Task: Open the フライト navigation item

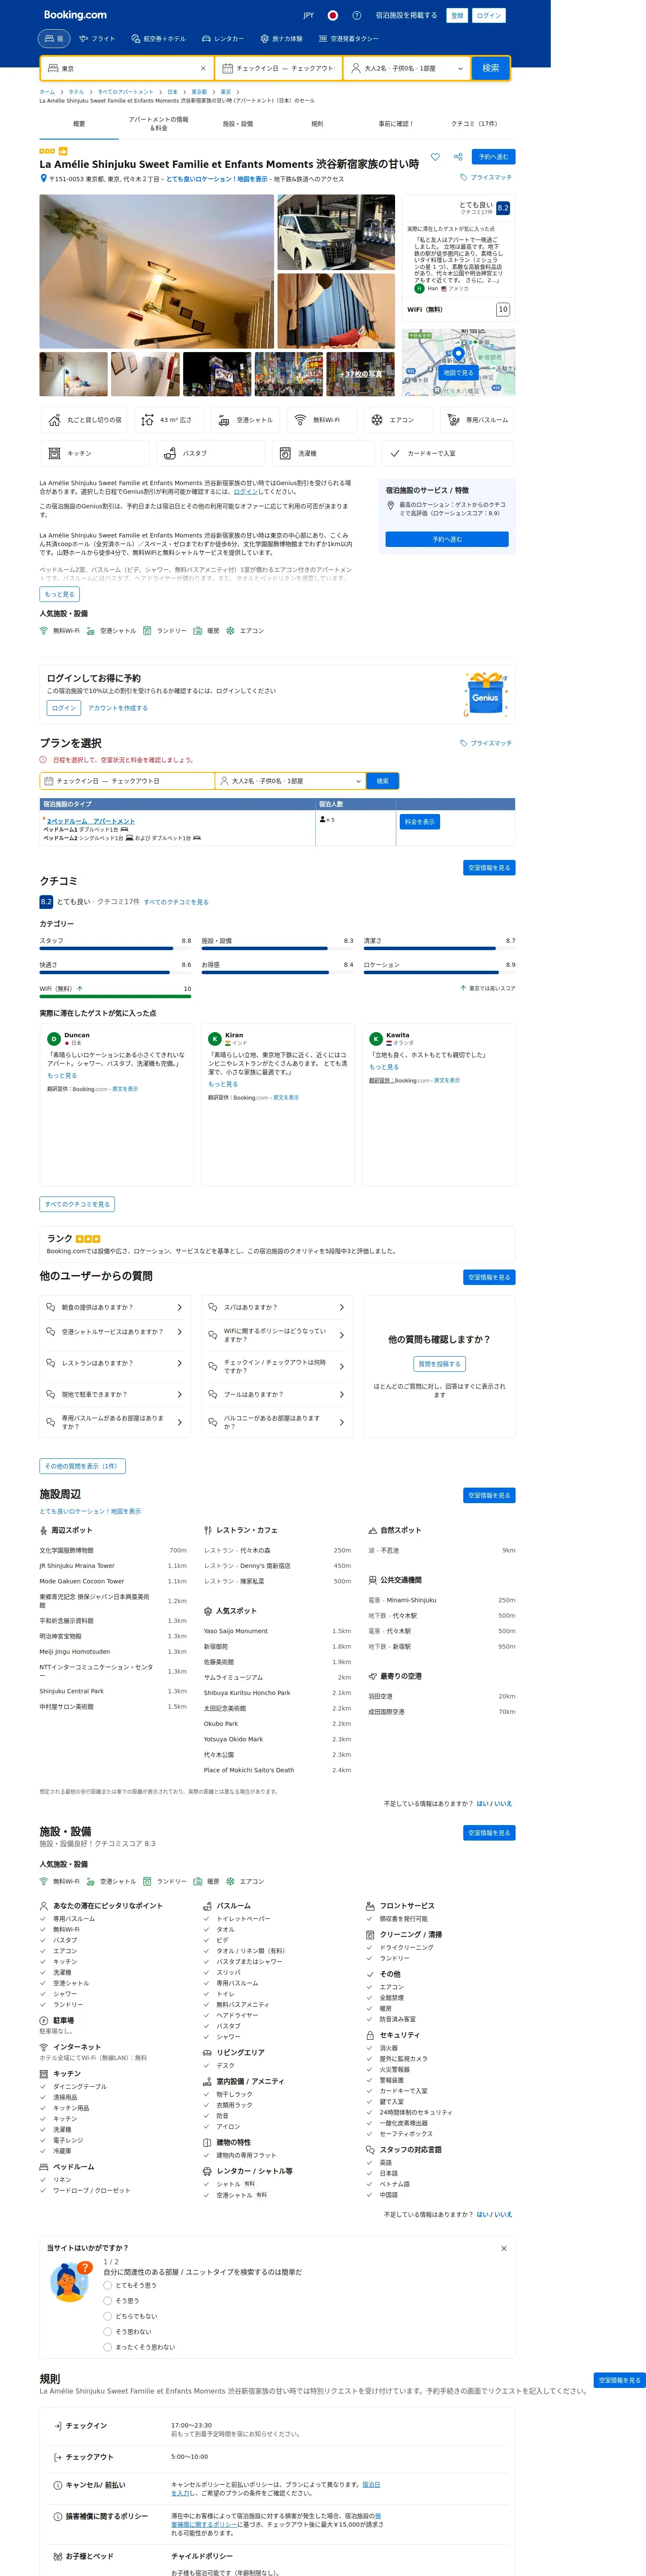Action: [x=97, y=39]
